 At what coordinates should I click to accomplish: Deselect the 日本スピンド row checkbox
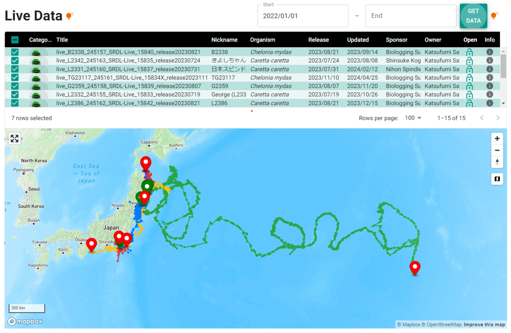point(15,69)
